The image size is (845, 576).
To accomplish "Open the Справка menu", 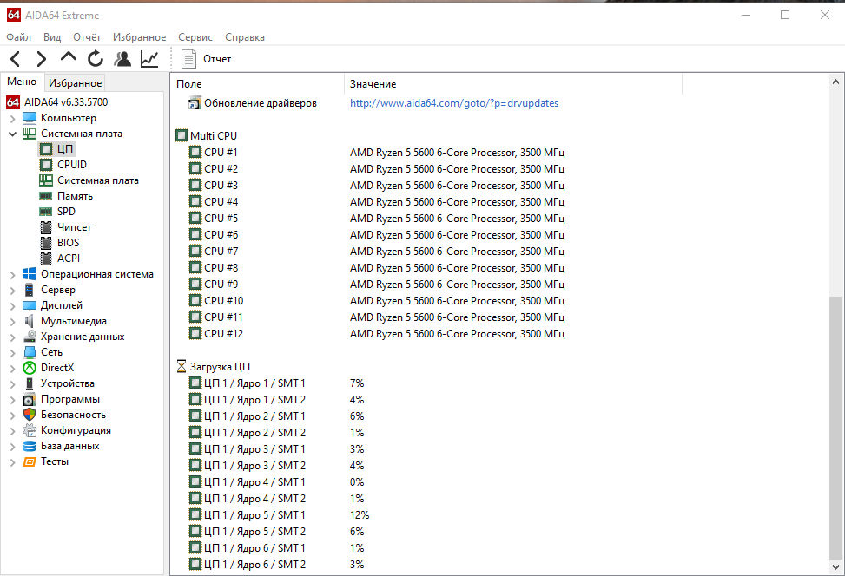I will (x=245, y=37).
